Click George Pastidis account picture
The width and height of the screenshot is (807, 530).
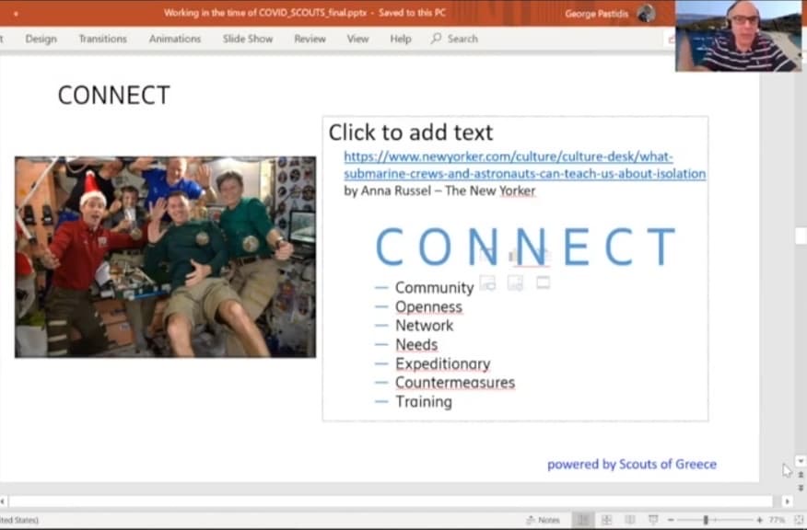pos(646,14)
